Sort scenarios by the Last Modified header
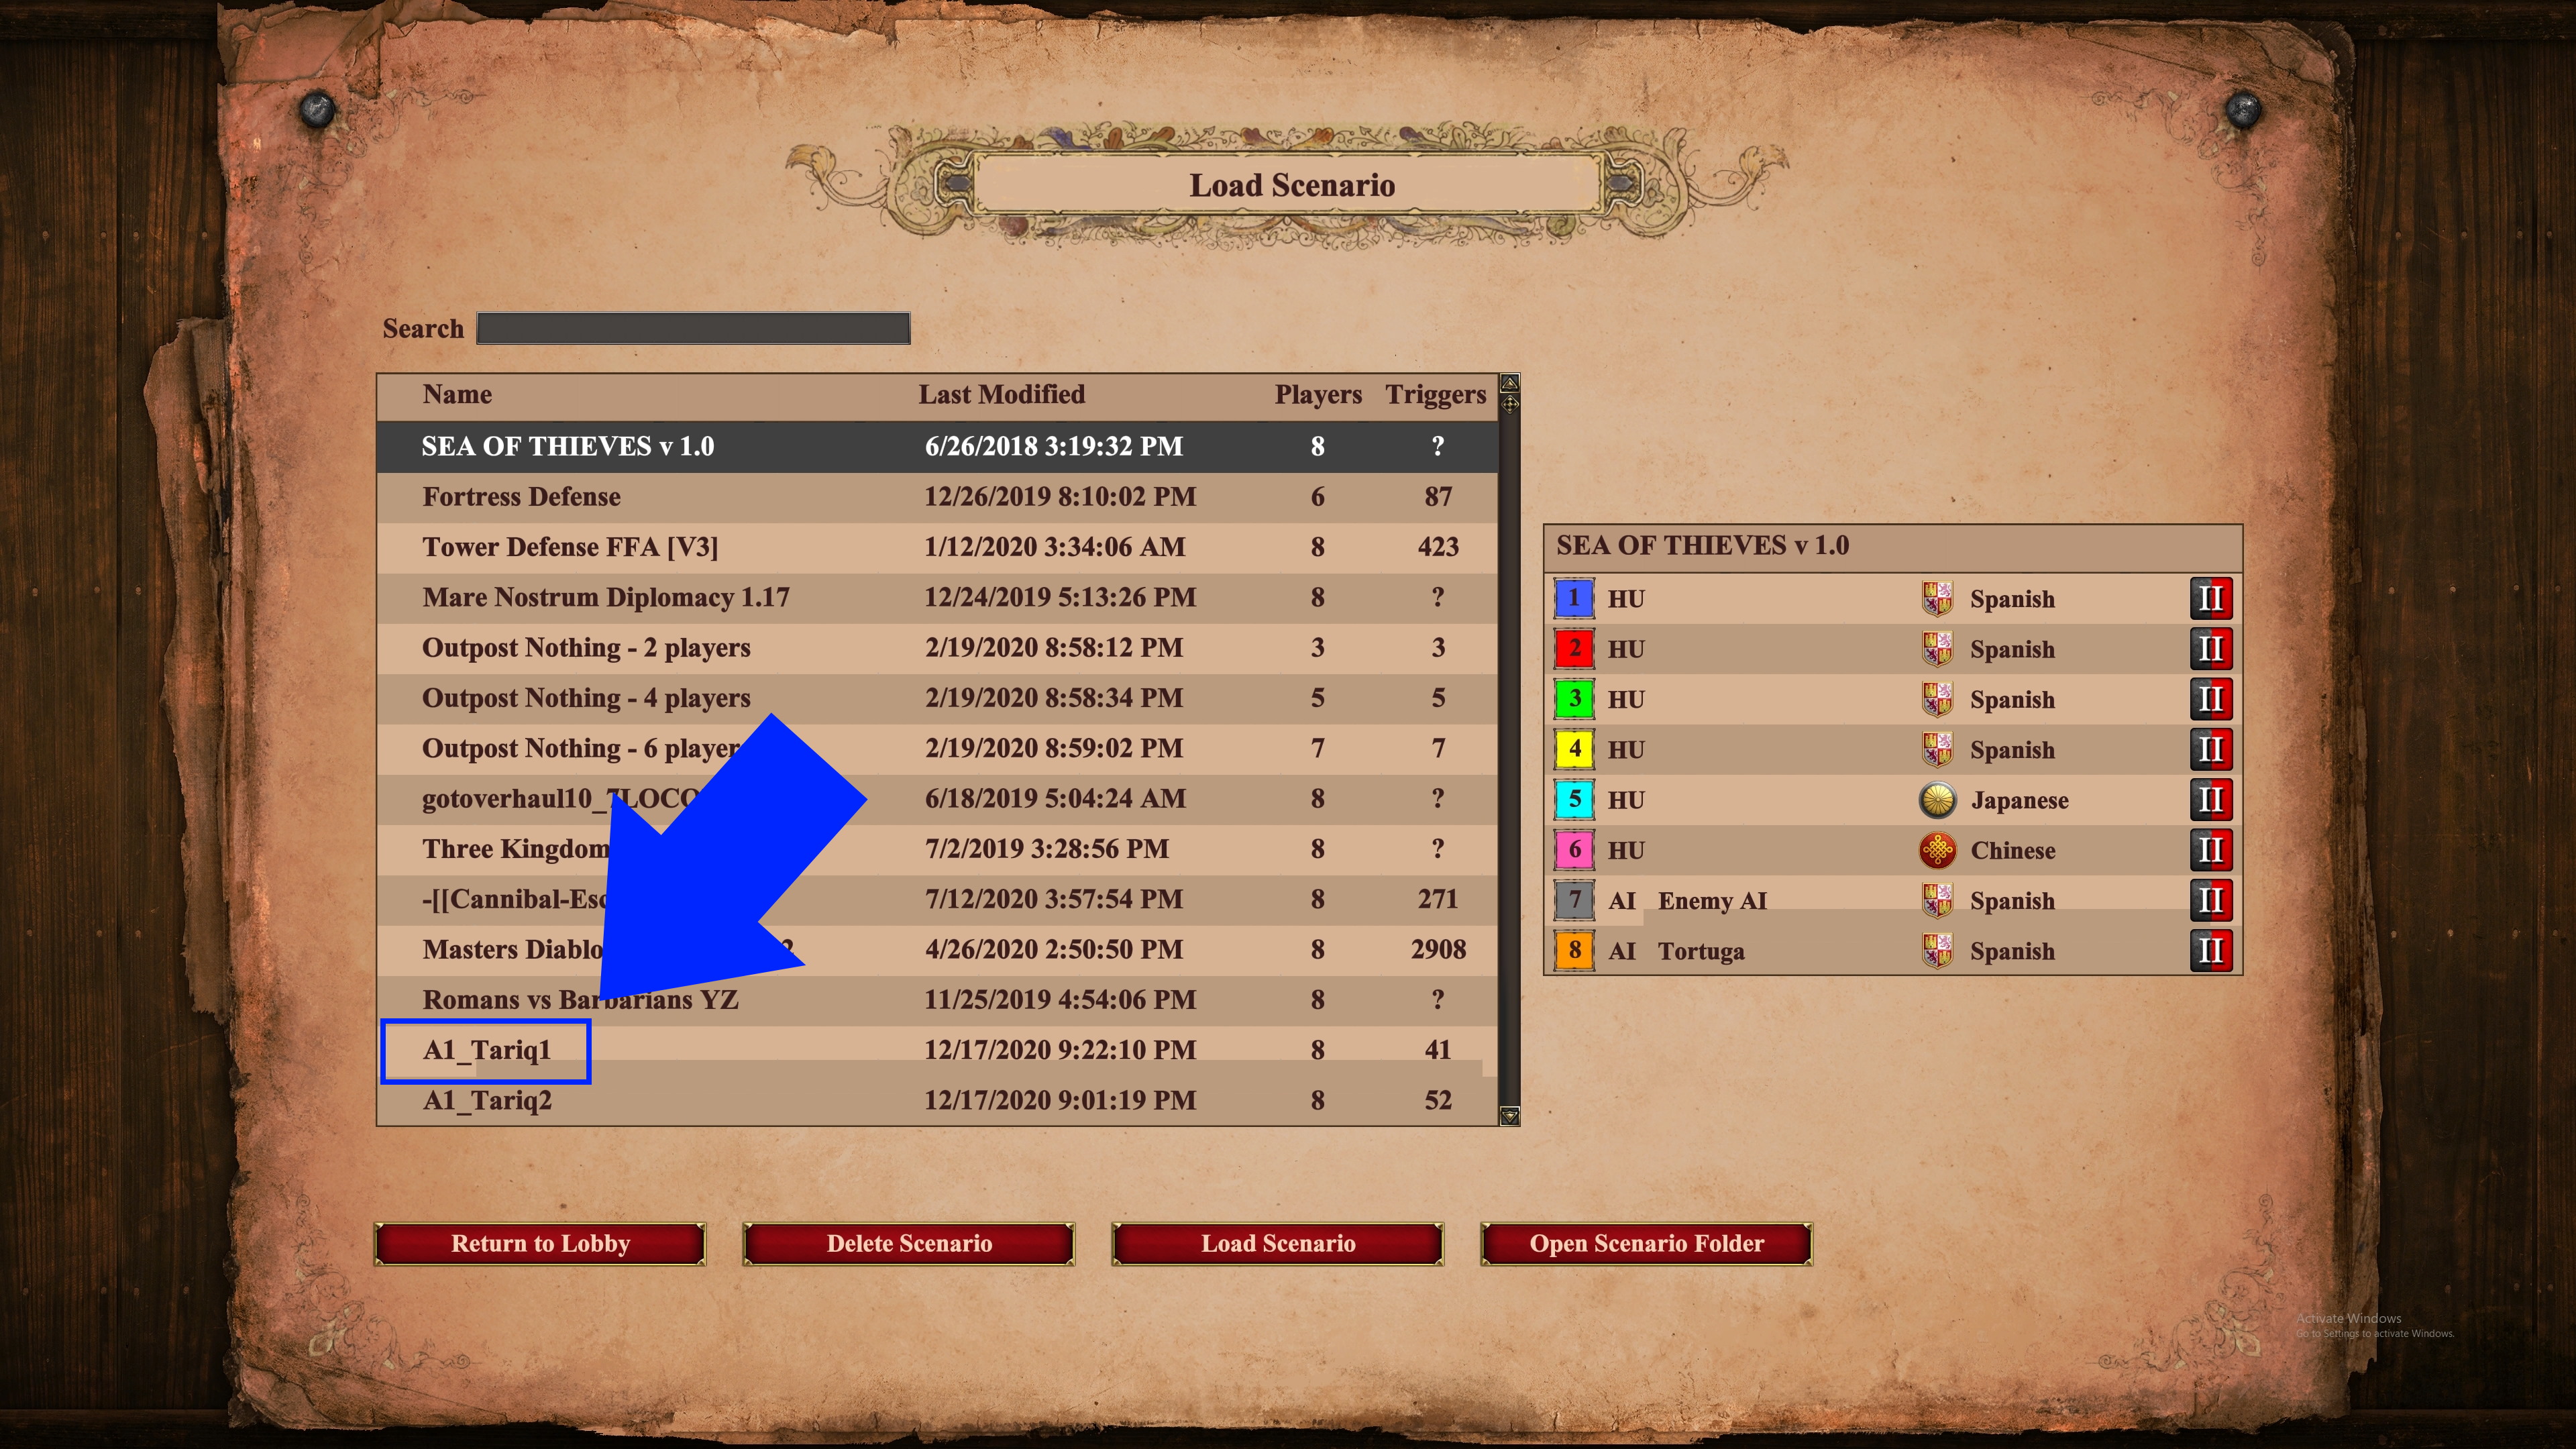The image size is (2576, 1449). [1002, 395]
